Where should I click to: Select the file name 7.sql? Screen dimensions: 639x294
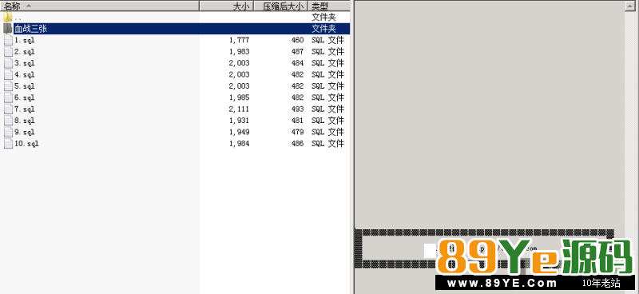click(x=25, y=109)
